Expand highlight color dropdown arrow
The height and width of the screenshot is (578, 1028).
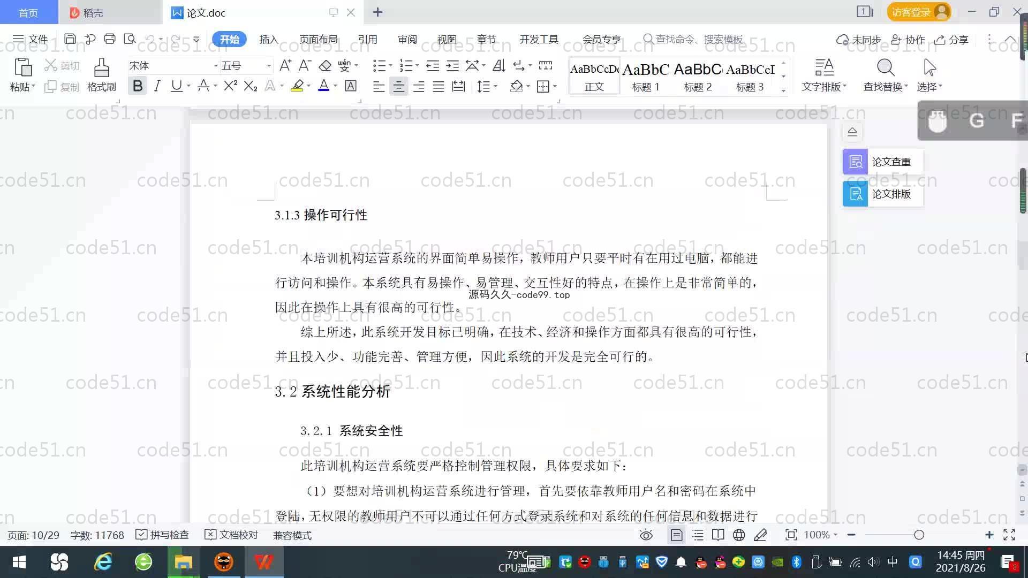pos(308,86)
